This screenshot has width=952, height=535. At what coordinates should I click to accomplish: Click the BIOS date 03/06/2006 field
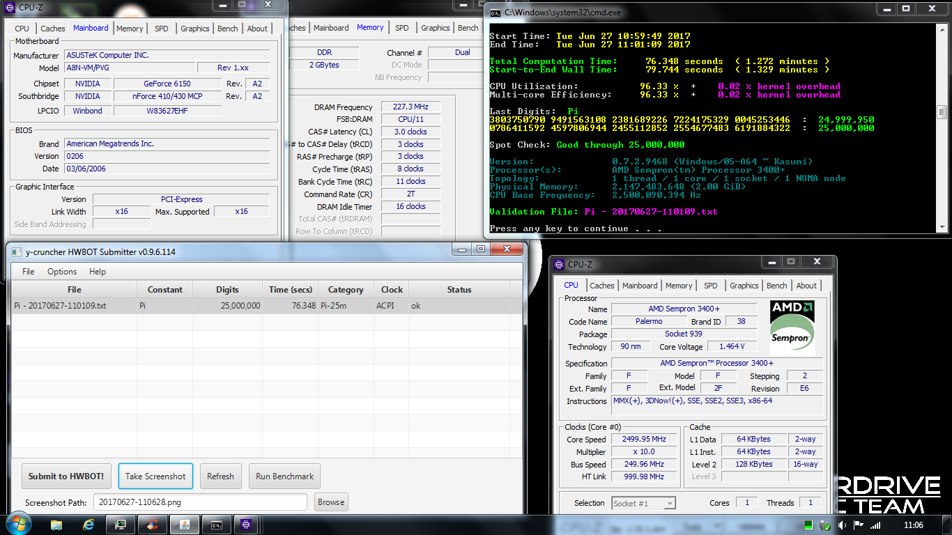(167, 168)
